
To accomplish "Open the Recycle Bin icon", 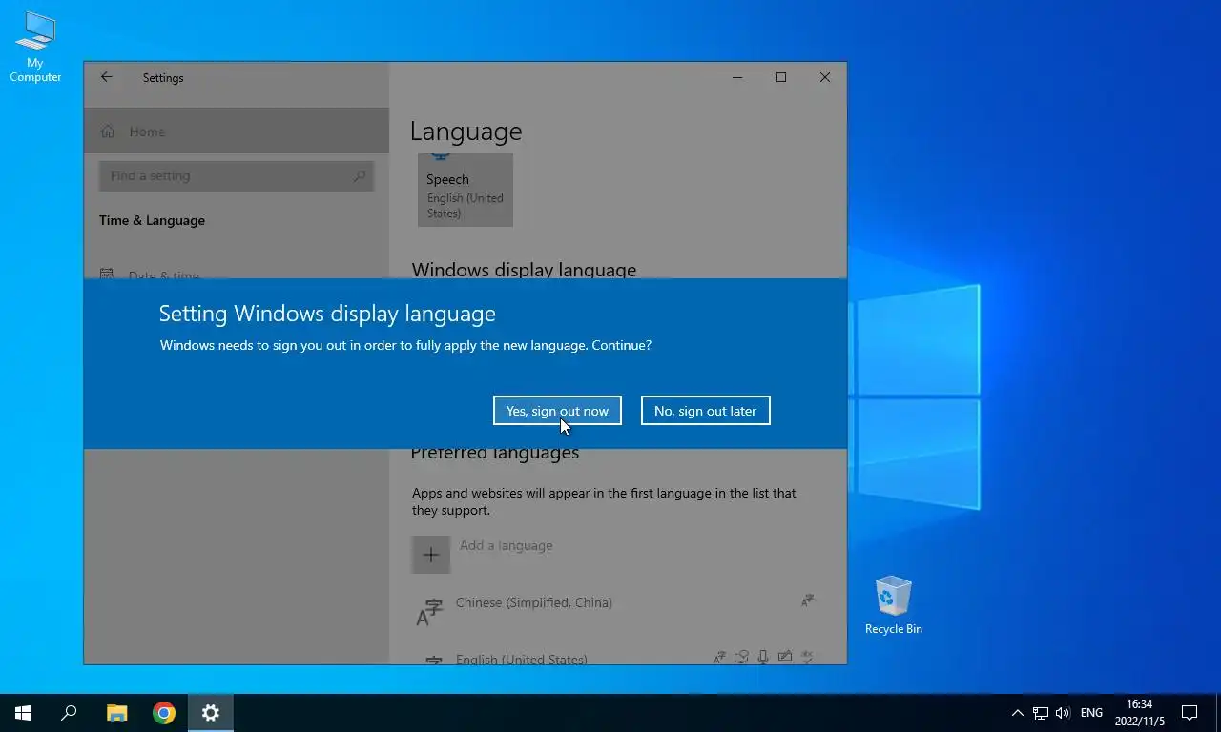I will click(x=894, y=605).
